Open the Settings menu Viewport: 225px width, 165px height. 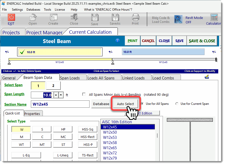point(17,10)
